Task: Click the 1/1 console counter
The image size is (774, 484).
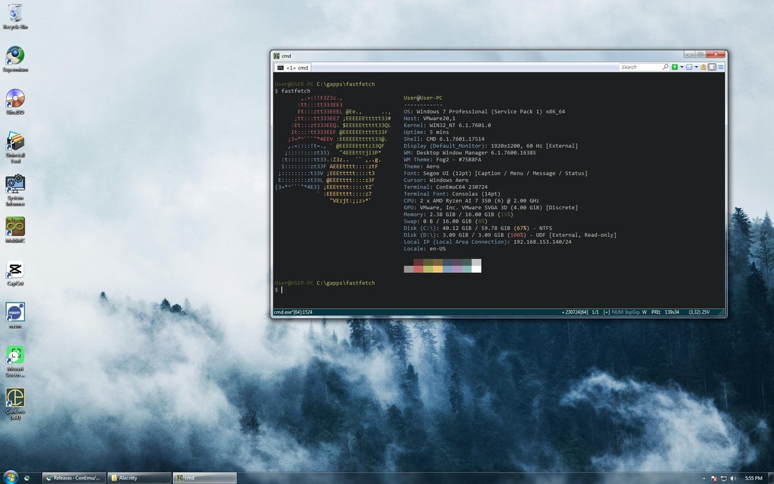Action: [x=595, y=312]
